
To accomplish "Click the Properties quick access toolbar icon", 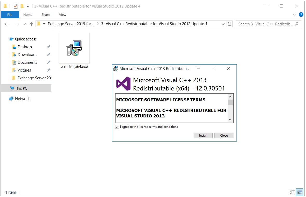I will pos(16,6).
